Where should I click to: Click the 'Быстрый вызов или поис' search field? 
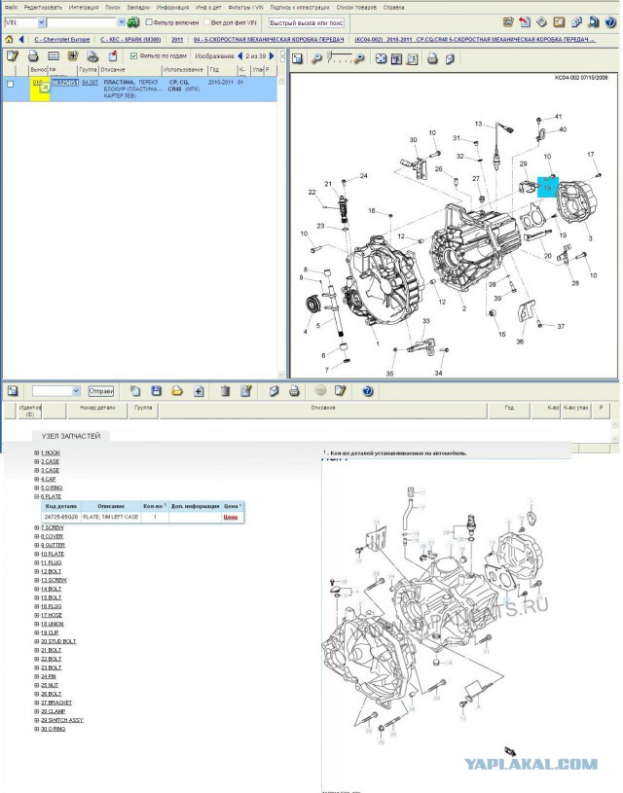pyautogui.click(x=307, y=22)
